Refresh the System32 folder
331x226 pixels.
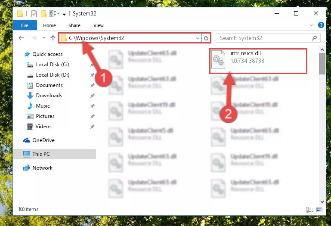click(x=206, y=38)
